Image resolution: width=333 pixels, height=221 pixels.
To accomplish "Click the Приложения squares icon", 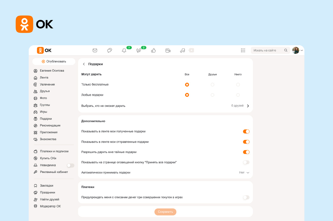I will tap(35, 132).
